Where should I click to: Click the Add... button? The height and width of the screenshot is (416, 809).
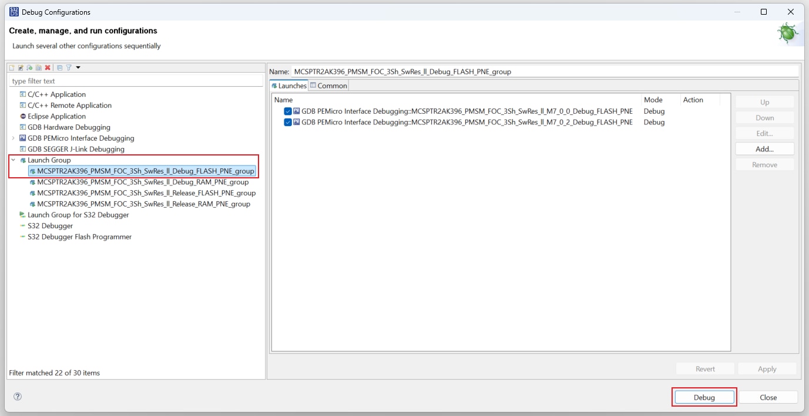(x=764, y=148)
